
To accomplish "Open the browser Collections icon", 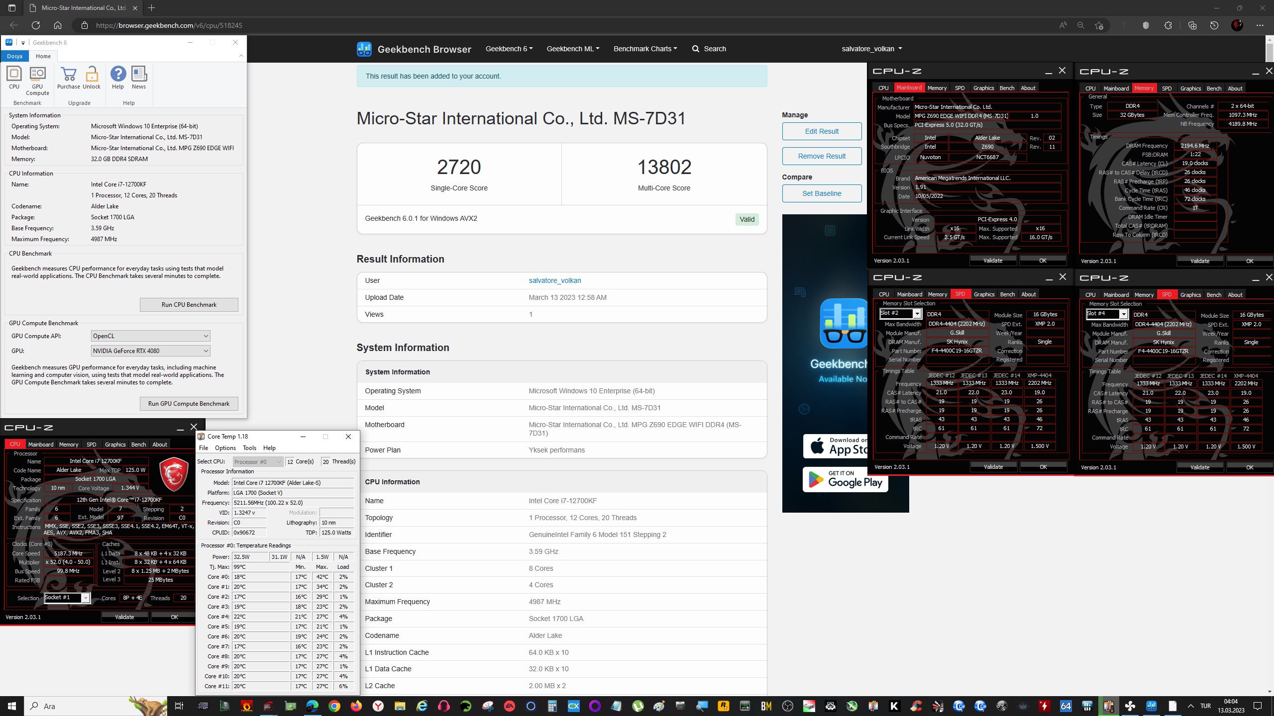I will tap(1192, 25).
